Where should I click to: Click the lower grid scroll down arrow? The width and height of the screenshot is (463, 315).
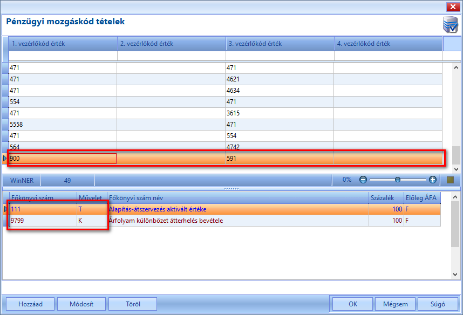click(x=455, y=274)
